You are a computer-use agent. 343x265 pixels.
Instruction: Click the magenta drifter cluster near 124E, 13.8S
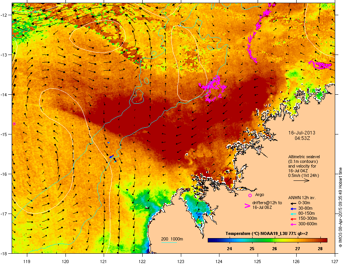point(213,88)
